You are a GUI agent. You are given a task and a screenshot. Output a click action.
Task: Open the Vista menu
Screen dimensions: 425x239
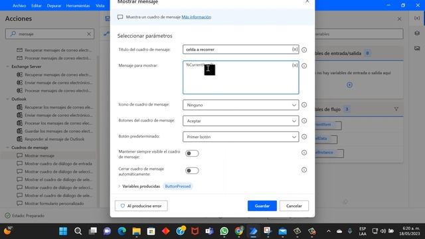100,5
